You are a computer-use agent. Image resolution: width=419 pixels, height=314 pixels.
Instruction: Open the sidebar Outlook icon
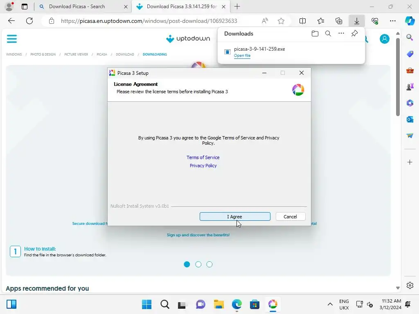click(410, 119)
